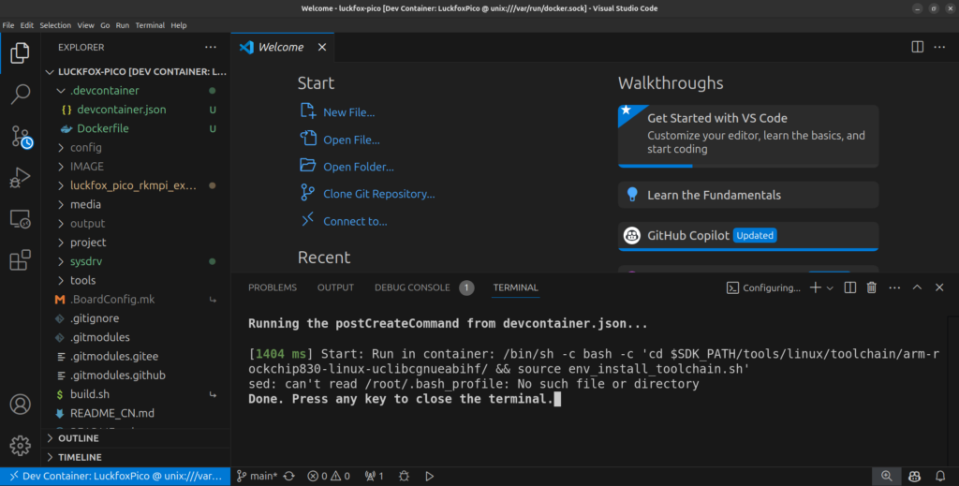Open the Run and Debug view icon
The width and height of the screenshot is (959, 486).
20,177
